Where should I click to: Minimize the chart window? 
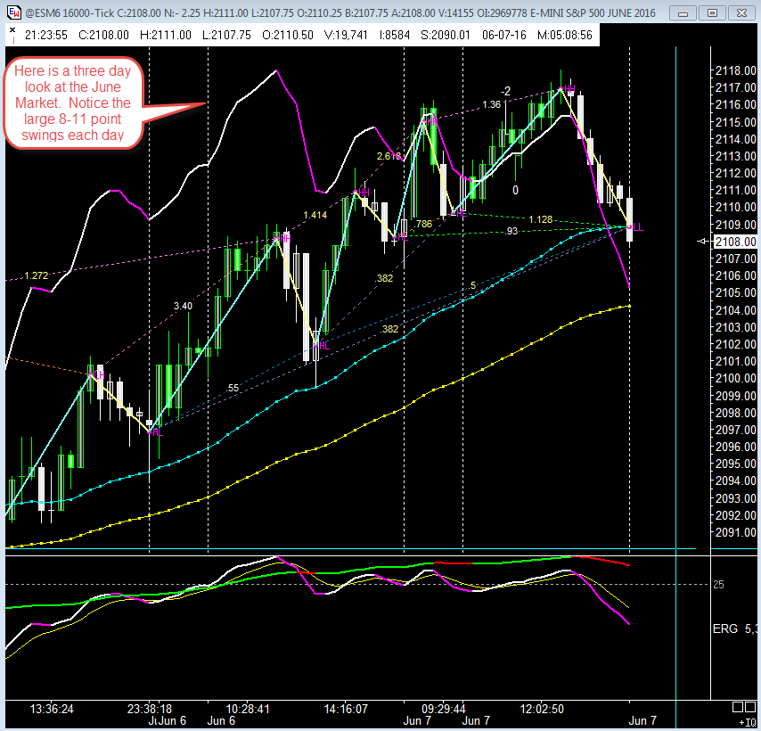(x=685, y=13)
